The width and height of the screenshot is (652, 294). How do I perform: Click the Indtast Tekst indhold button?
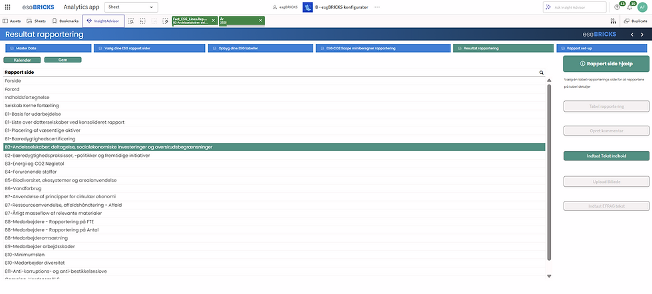606,156
